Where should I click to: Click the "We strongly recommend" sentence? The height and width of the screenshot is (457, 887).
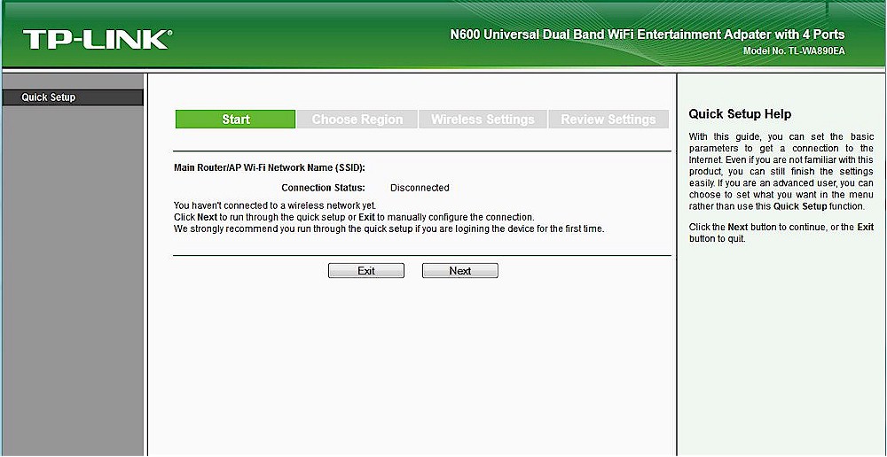[x=389, y=228]
